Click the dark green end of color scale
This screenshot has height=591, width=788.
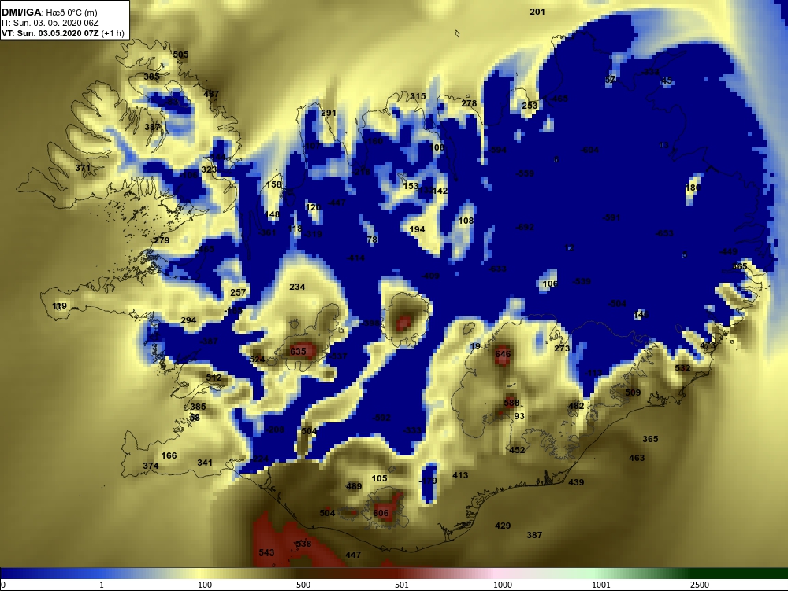coord(739,574)
